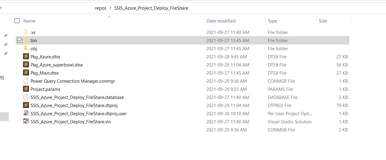Sort by the Type column header
The image size is (386, 160).
click(x=272, y=21)
